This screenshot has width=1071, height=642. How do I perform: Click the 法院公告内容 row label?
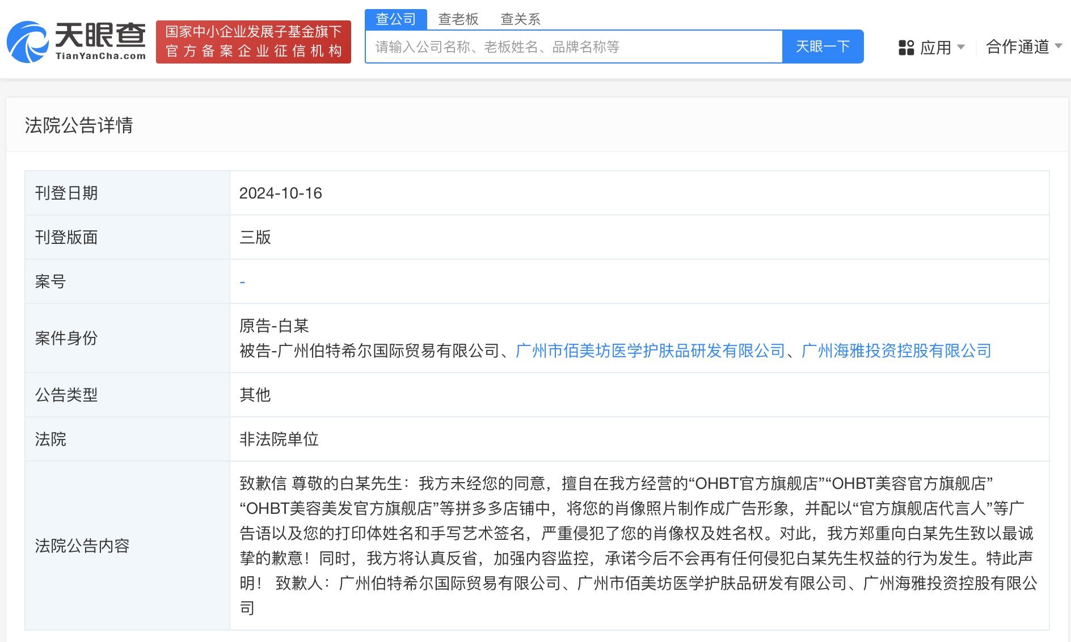pos(82,546)
